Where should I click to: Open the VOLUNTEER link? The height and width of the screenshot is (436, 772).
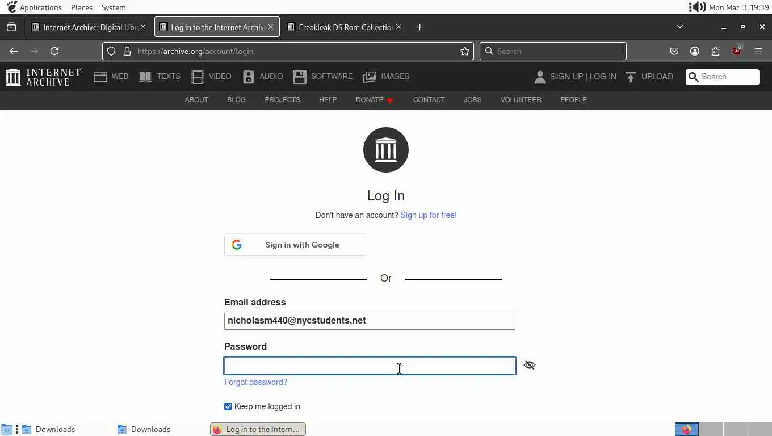point(521,100)
